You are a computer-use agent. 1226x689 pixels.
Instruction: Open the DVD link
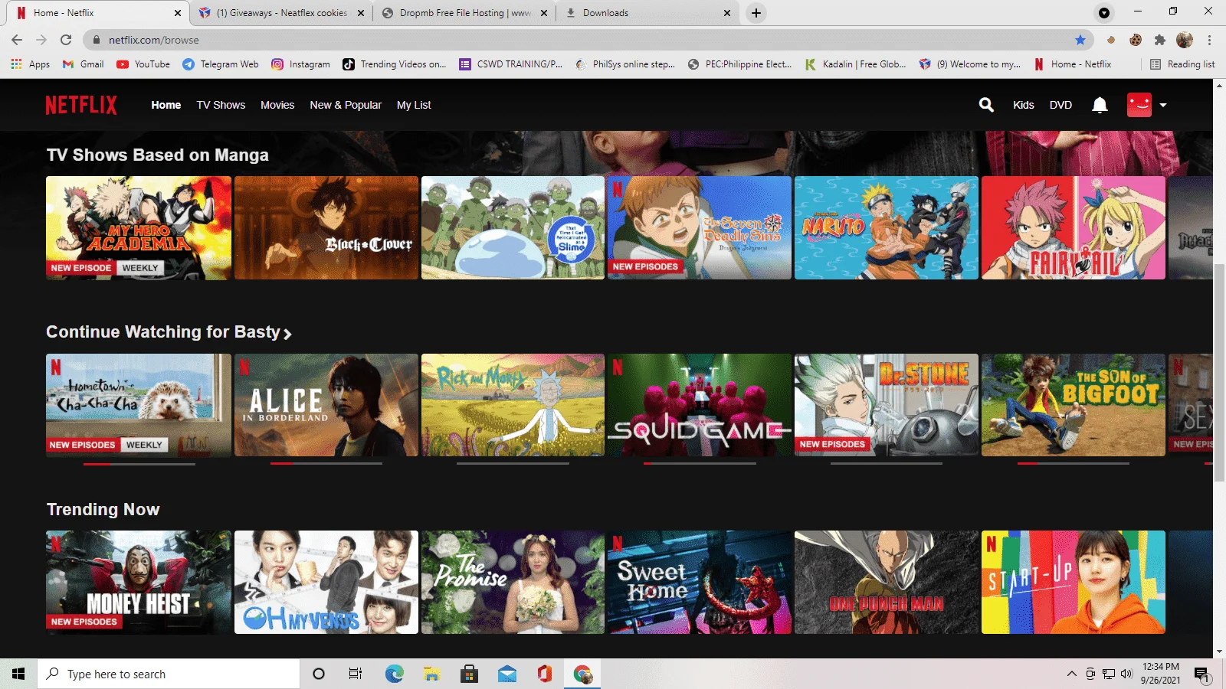1060,105
